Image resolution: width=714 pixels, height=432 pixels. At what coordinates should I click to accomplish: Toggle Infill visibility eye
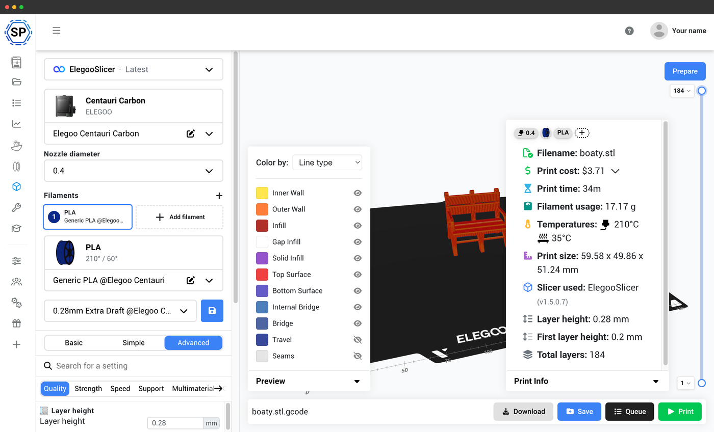pyautogui.click(x=358, y=226)
